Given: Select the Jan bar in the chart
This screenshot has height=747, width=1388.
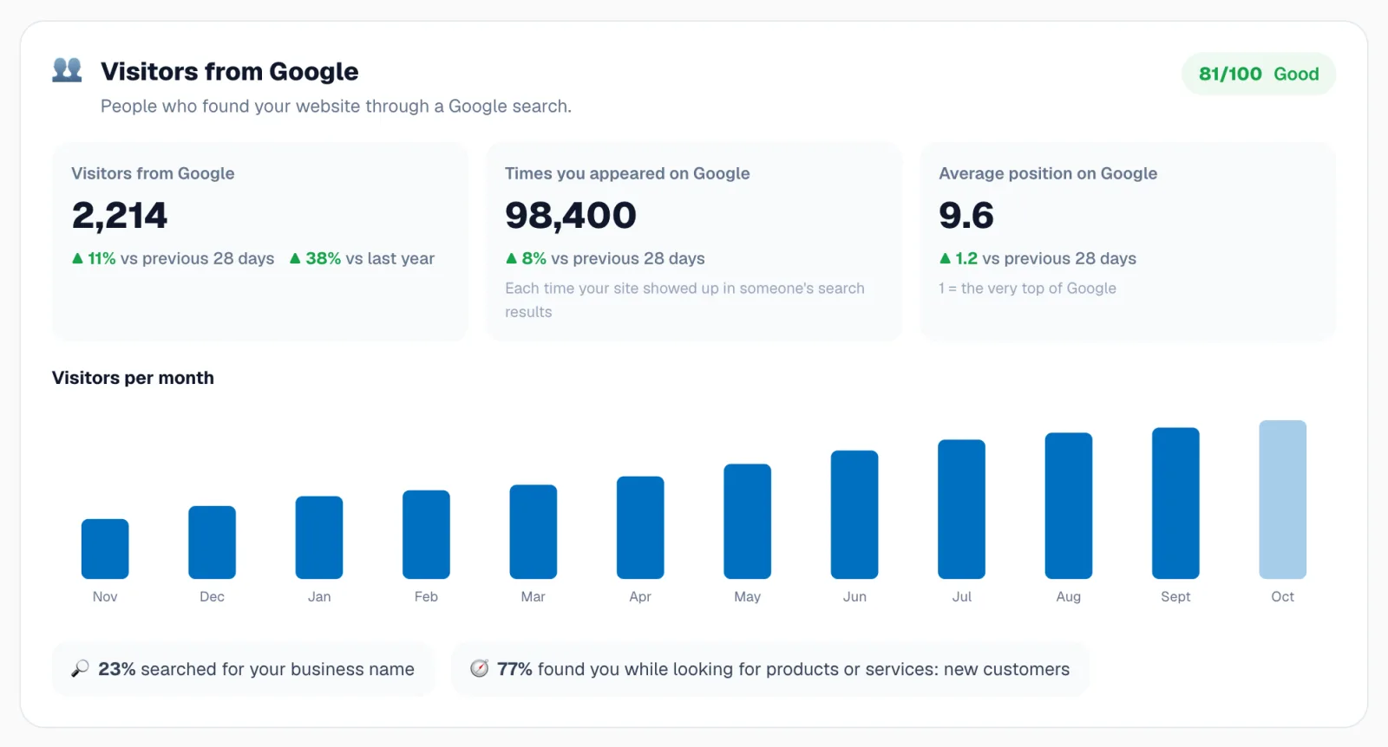Looking at the screenshot, I should click(319, 537).
